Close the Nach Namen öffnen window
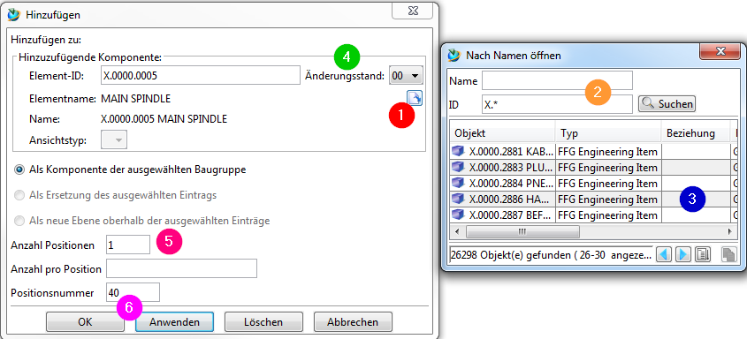This screenshot has height=339, width=747. click(720, 51)
